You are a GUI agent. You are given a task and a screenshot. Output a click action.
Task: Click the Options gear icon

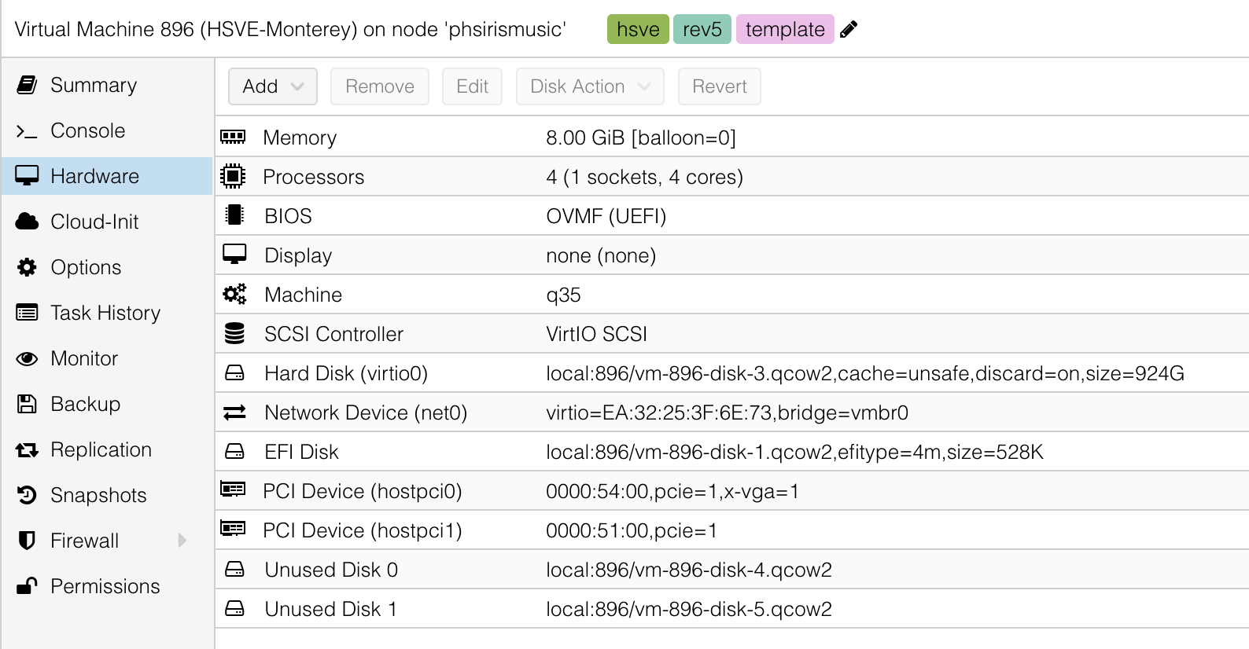point(27,267)
